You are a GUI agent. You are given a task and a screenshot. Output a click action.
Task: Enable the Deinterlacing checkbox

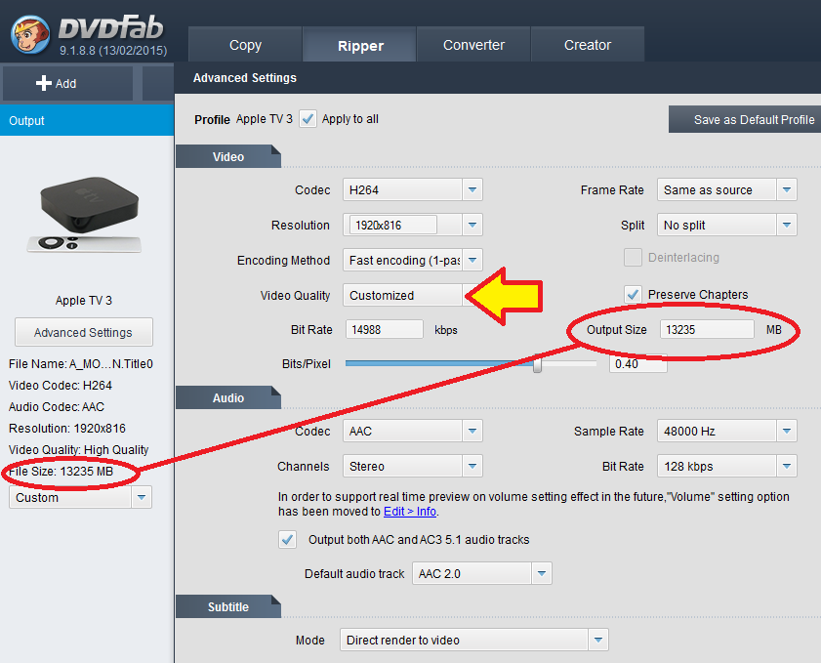633,257
